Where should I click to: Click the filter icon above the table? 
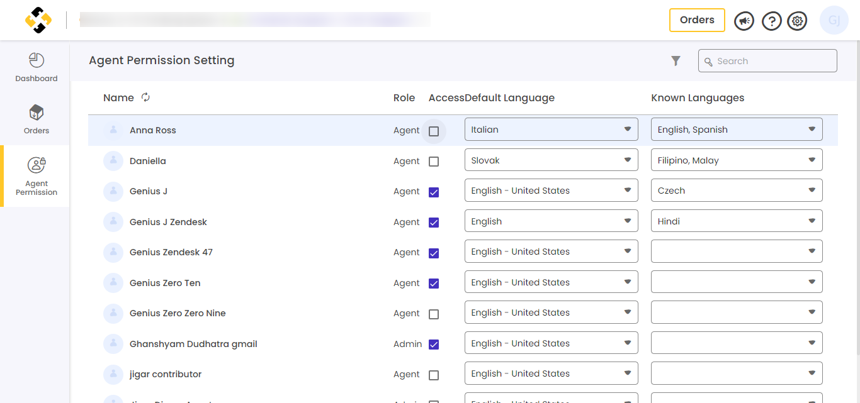(x=676, y=60)
